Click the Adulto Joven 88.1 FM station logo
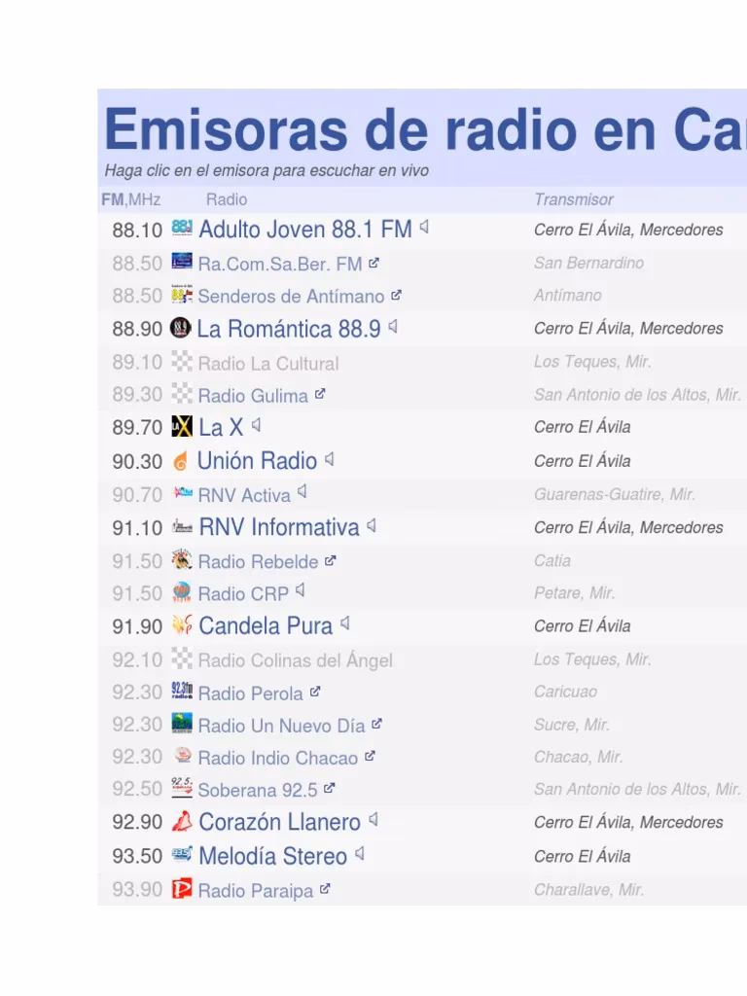This screenshot has height=996, width=747. [x=182, y=228]
